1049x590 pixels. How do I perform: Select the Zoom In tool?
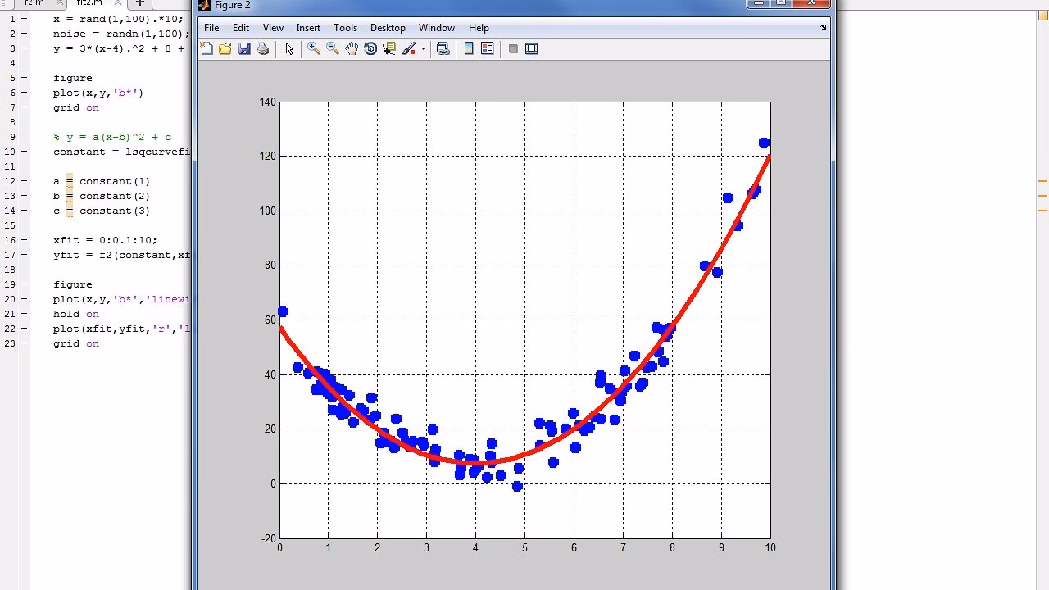(312, 48)
